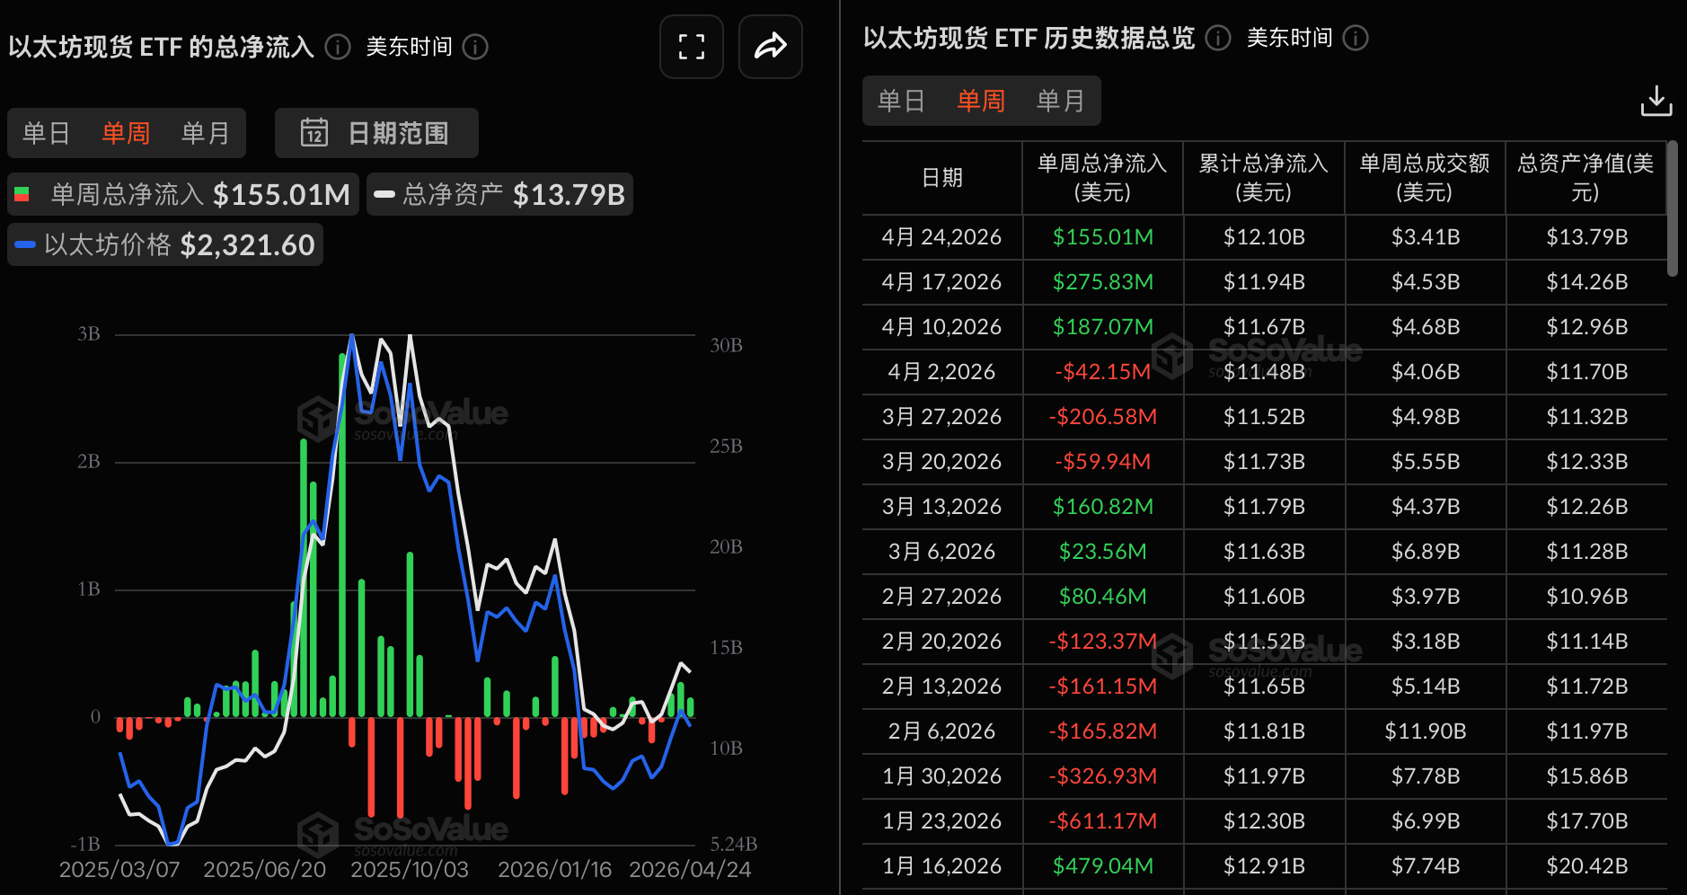
Task: Click the download icon on the history table
Action: tap(1656, 101)
